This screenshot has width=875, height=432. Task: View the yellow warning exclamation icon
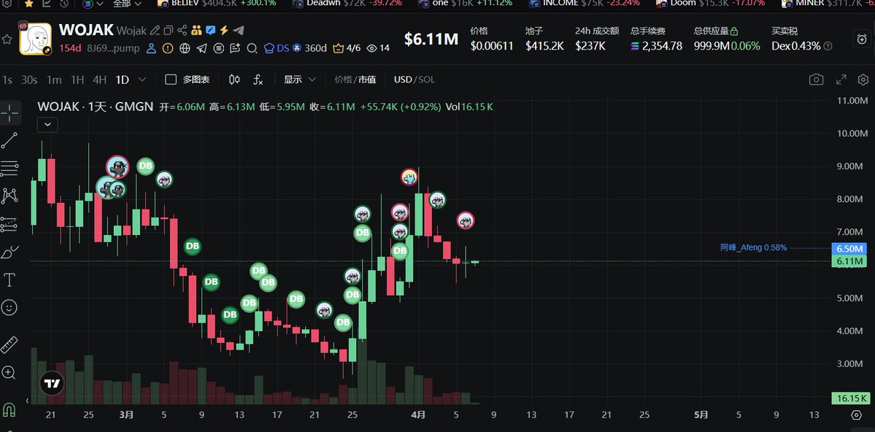[167, 49]
